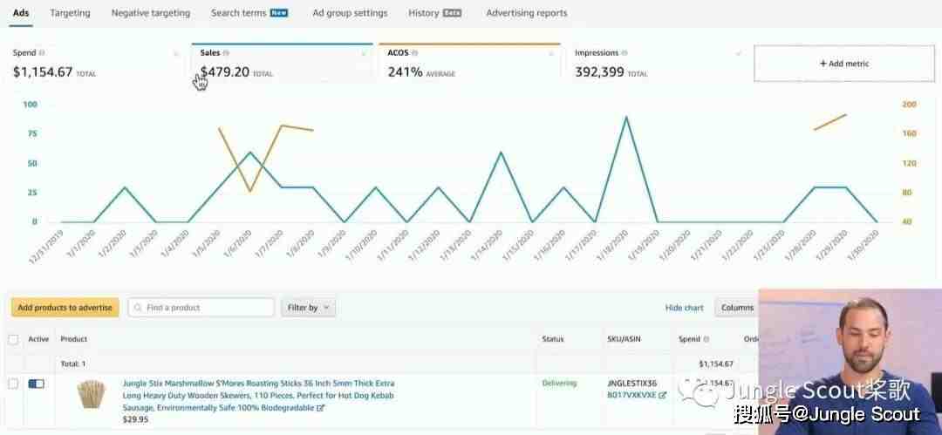Click the $1,154.67 spend total in metric card
This screenshot has width=942, height=435.
[x=43, y=72]
